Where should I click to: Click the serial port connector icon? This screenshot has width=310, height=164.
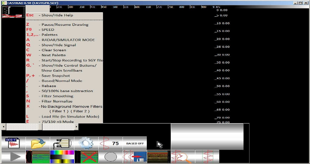(x=62, y=143)
